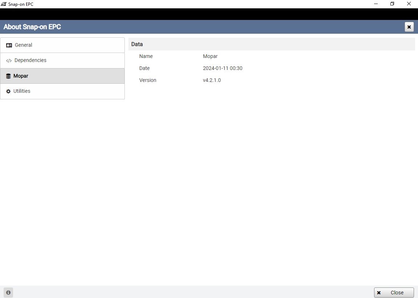Click the Mopar name value
This screenshot has height=298, width=418.
(x=210, y=56)
